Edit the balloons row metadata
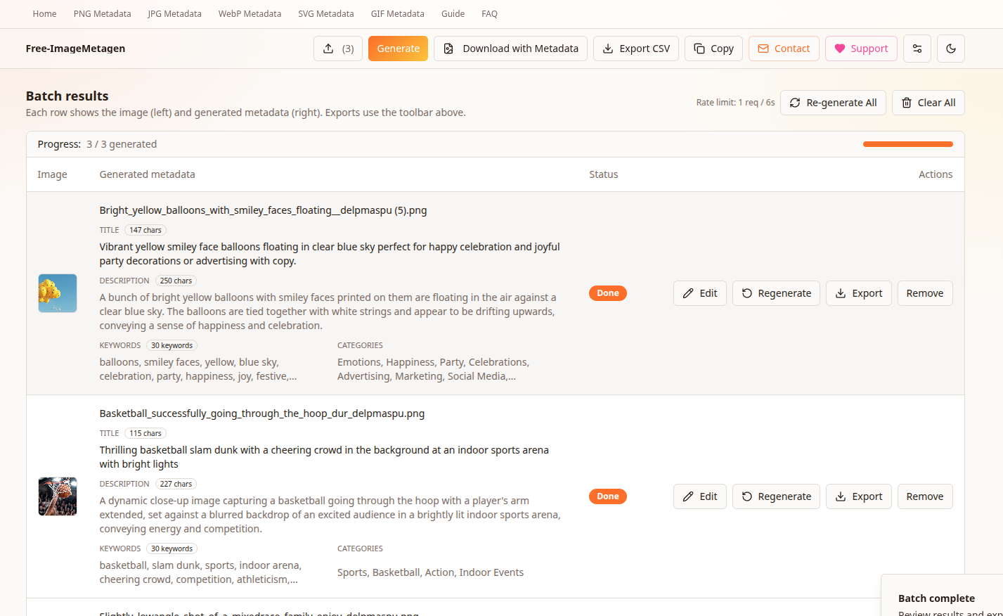 (700, 293)
